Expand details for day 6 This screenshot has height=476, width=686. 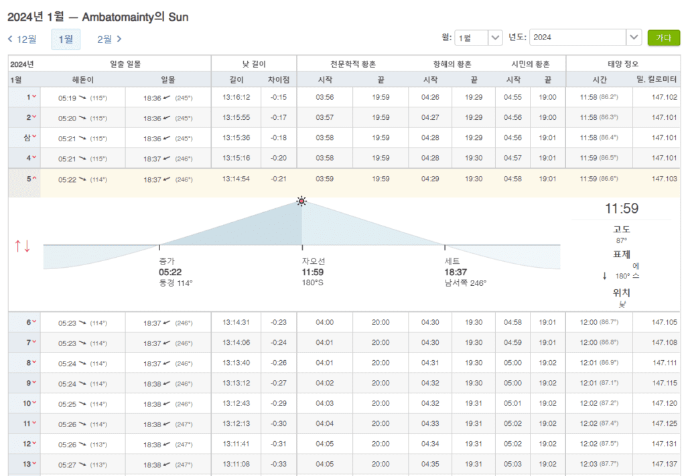(x=34, y=323)
